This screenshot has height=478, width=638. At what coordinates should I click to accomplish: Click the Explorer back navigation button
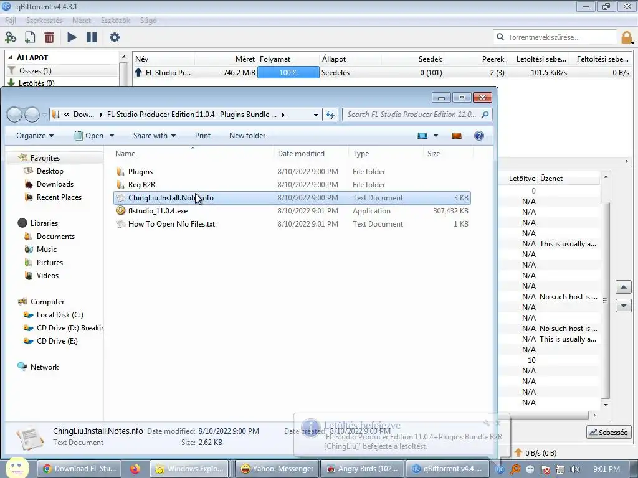coord(15,115)
